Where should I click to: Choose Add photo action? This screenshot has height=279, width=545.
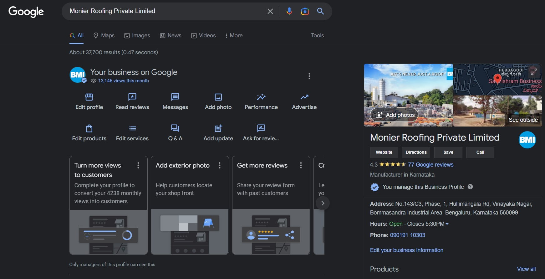218,101
